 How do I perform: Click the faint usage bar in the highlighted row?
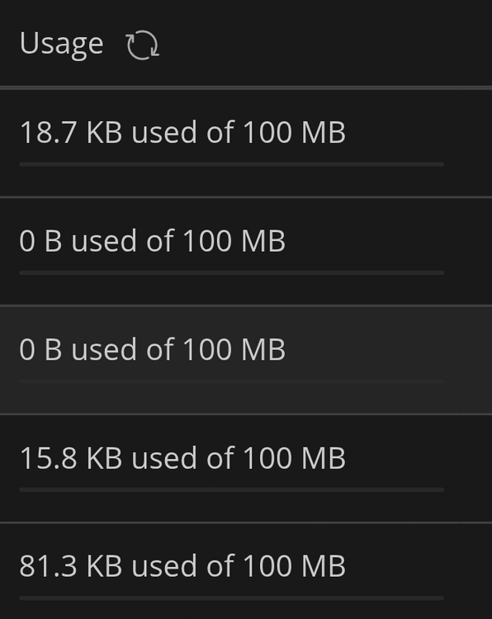click(x=232, y=381)
